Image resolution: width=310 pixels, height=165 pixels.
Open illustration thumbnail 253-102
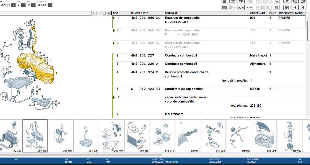111,136
